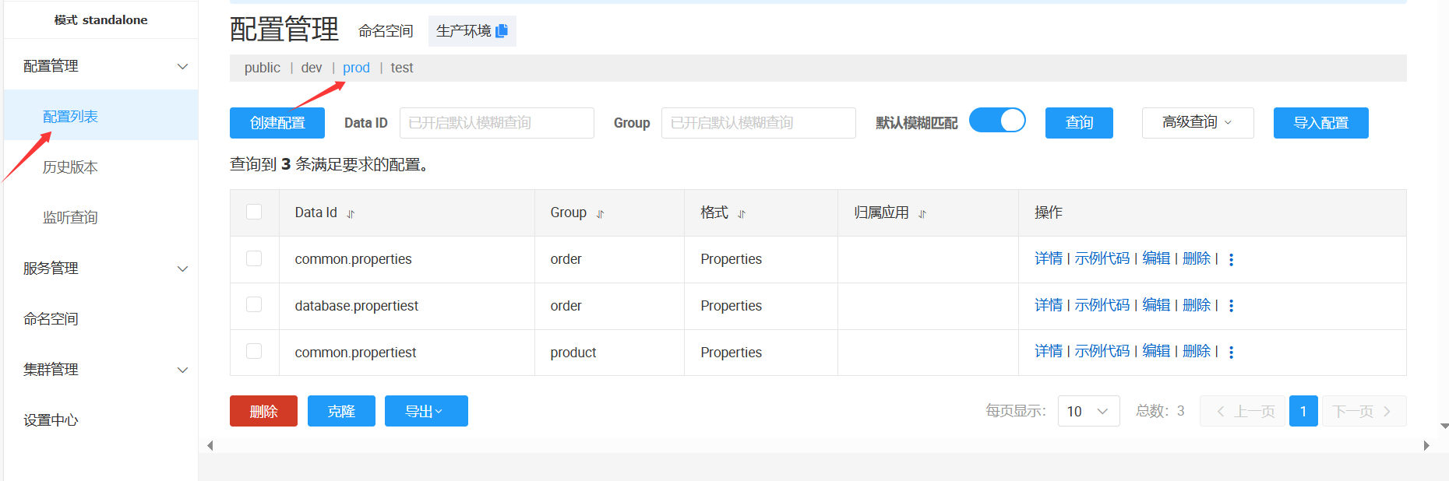Sort table by 格式 column
1449x481 pixels.
click(x=742, y=214)
